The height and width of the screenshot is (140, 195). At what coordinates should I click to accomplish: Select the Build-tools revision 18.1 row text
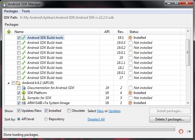point(45,68)
